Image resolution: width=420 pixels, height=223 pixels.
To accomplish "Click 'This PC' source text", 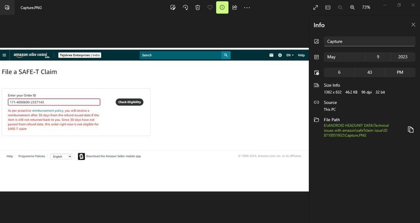I will [x=330, y=110].
